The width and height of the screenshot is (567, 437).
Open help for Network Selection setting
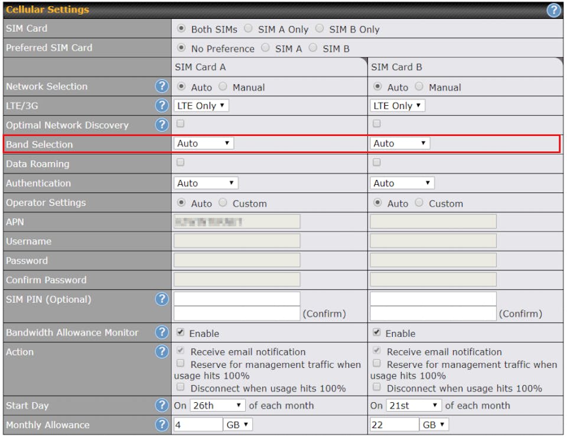point(161,86)
